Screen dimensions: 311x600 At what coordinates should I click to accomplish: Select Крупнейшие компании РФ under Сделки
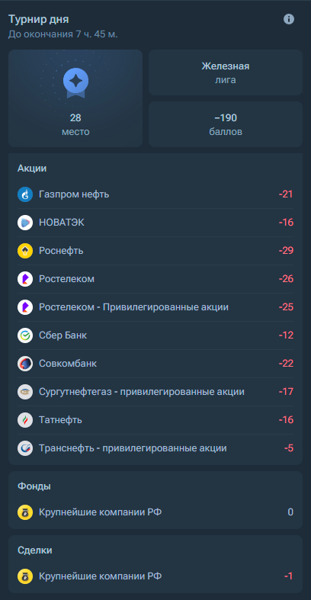(x=155, y=576)
